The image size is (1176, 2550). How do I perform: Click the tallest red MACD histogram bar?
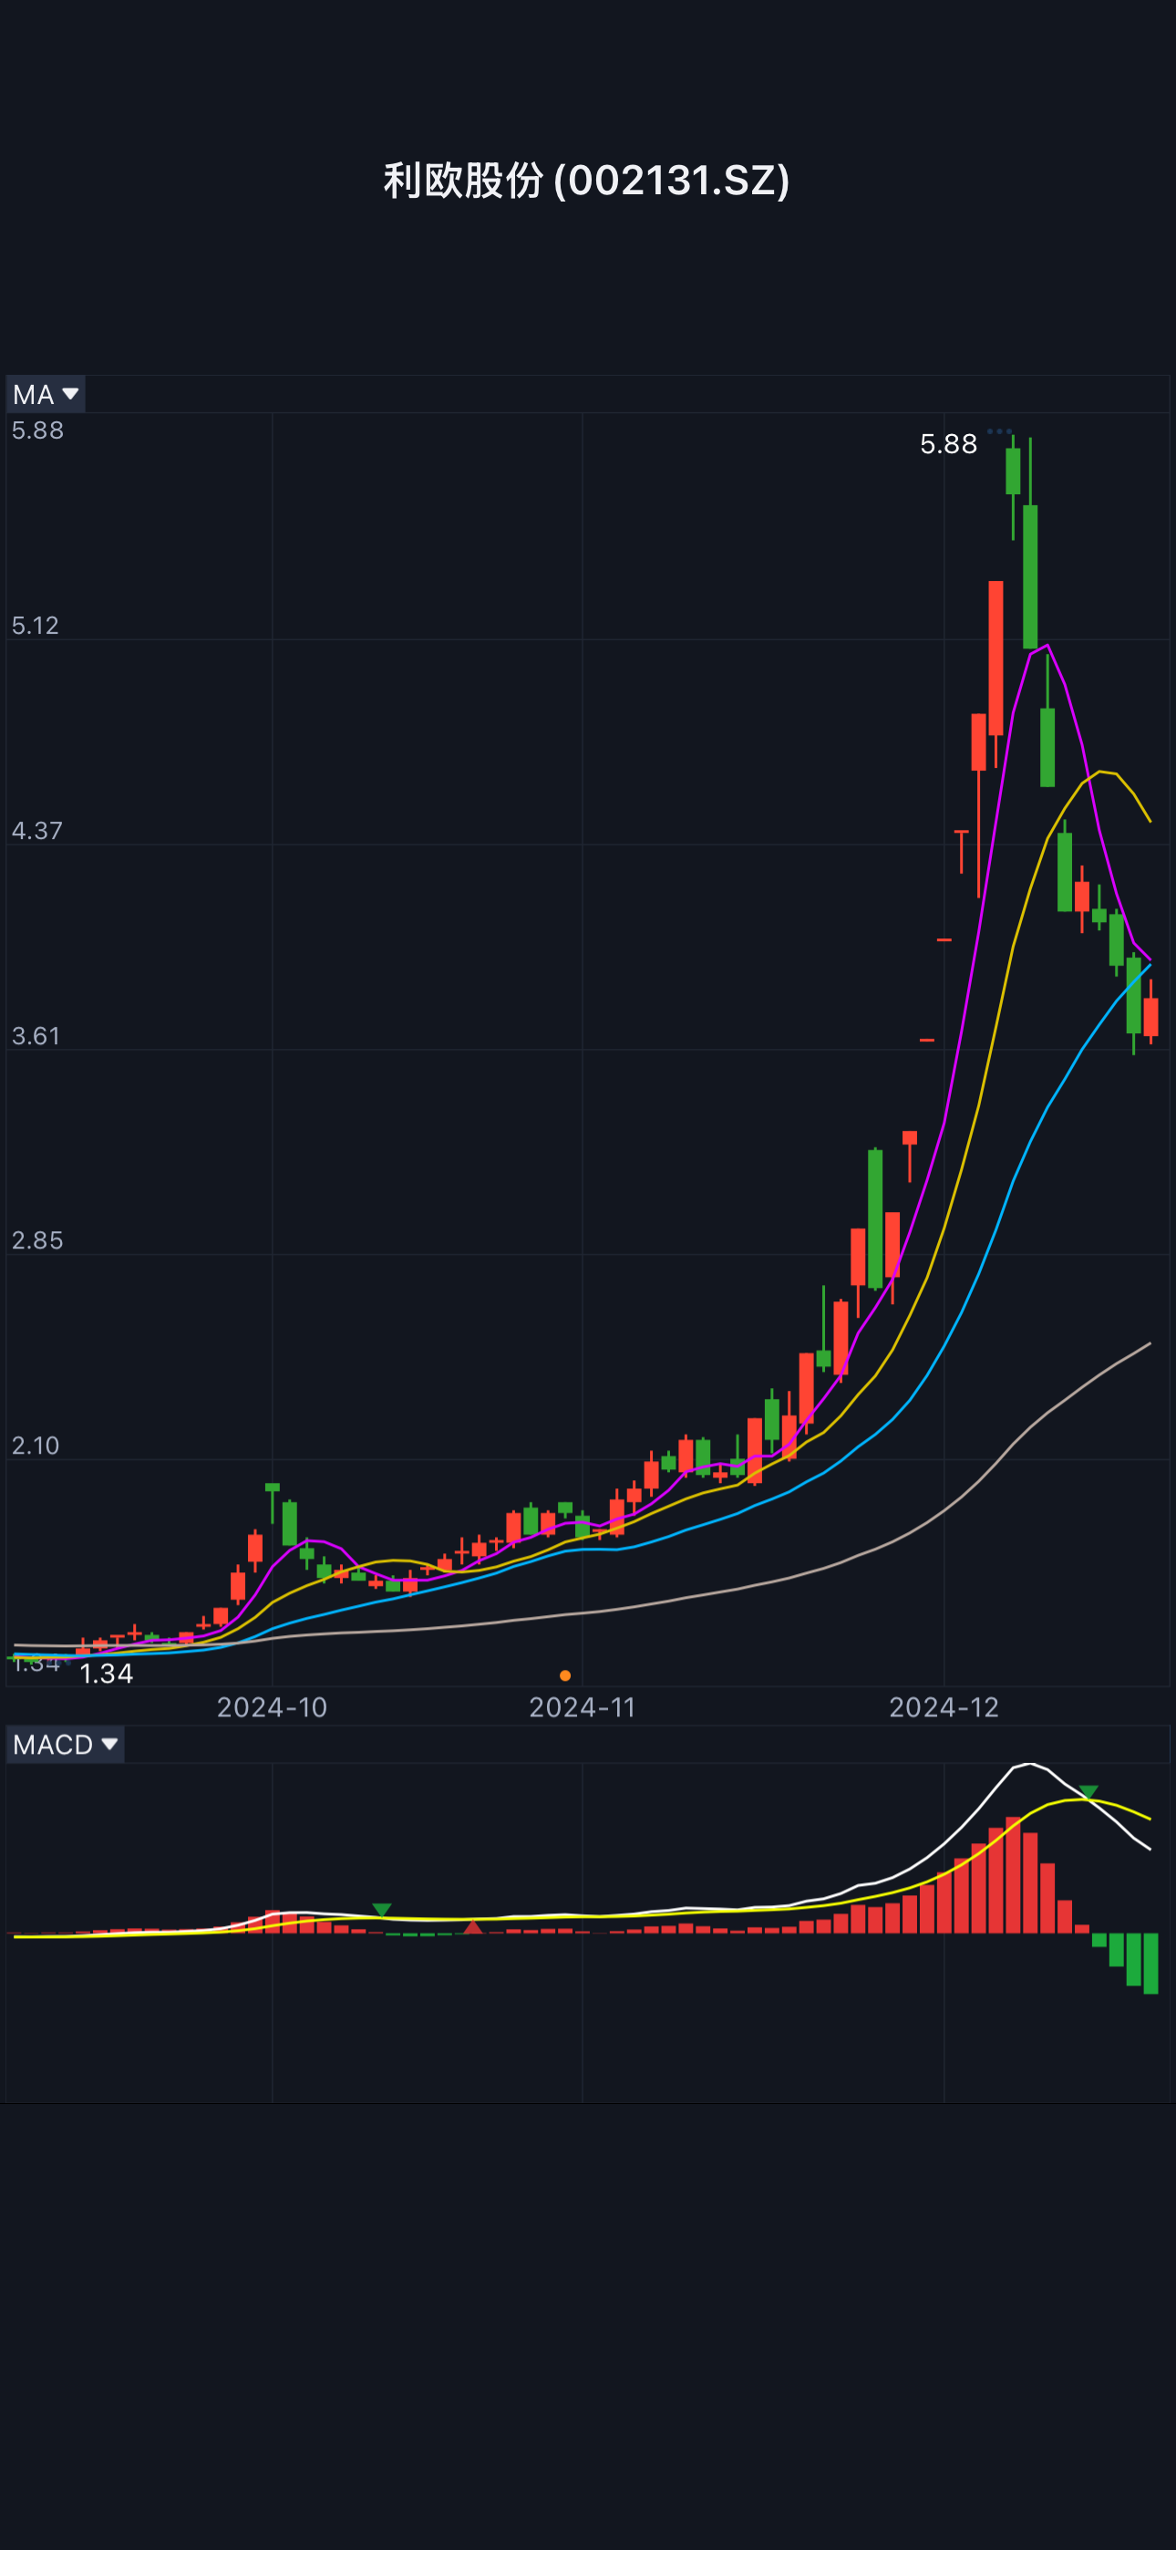coord(1013,1874)
